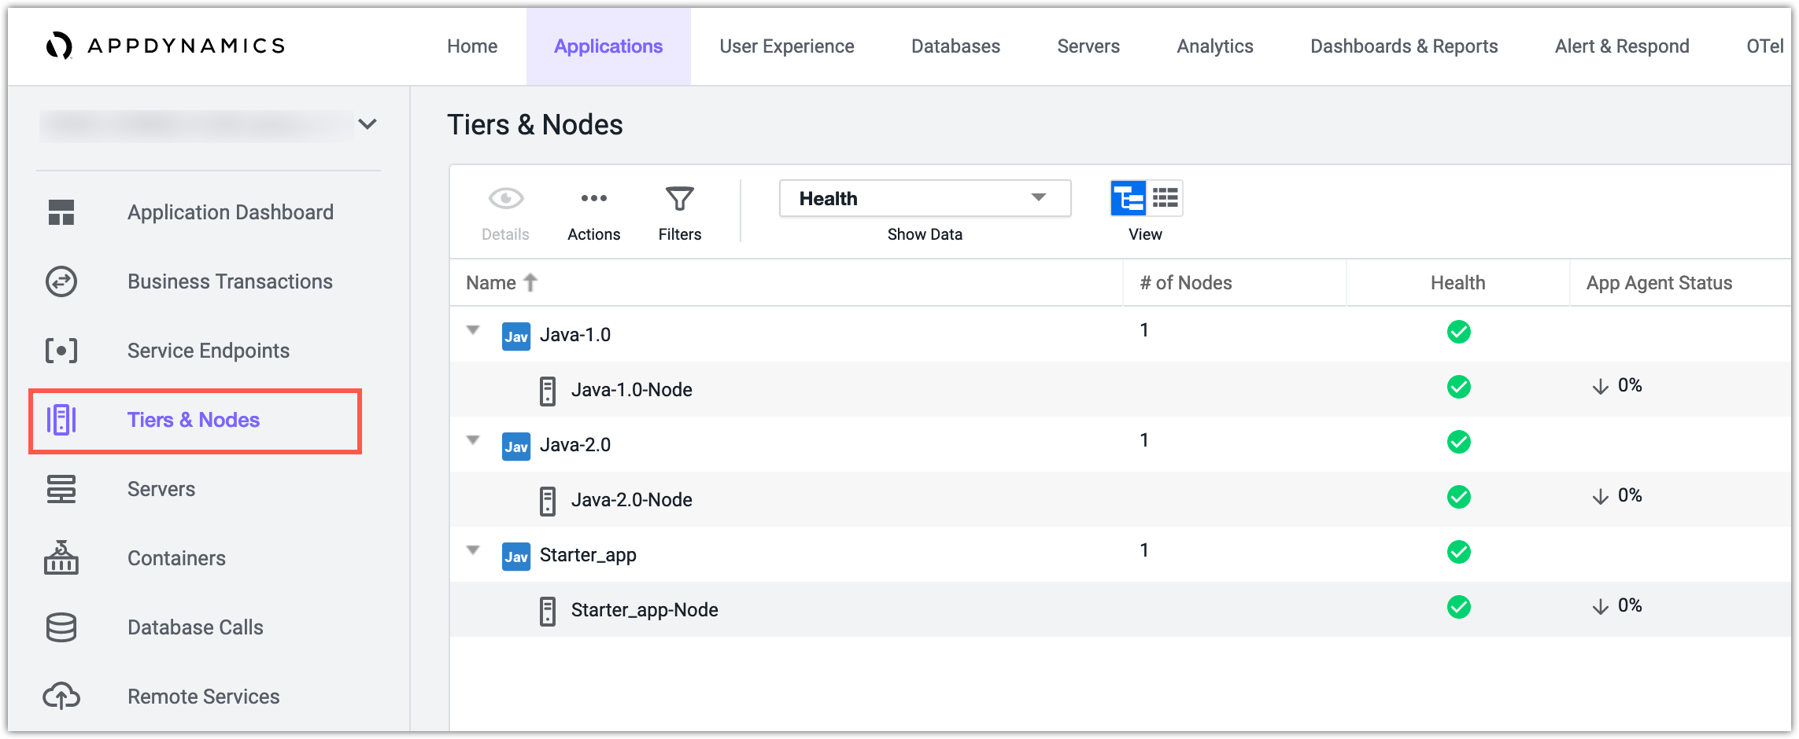Click the Tiers & Nodes sidebar icon
Viewport: 1799px width, 739px height.
click(x=61, y=420)
